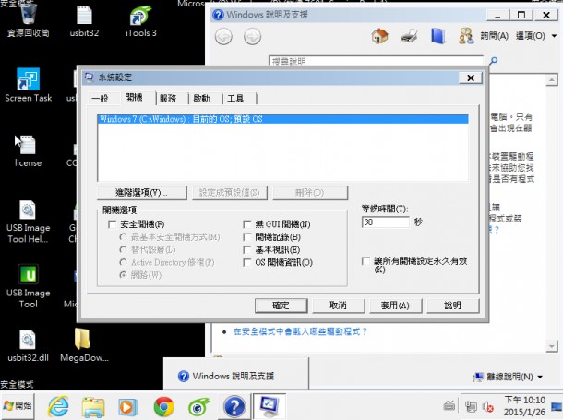Toggle 基本視訊(E) checkbox

(247, 249)
